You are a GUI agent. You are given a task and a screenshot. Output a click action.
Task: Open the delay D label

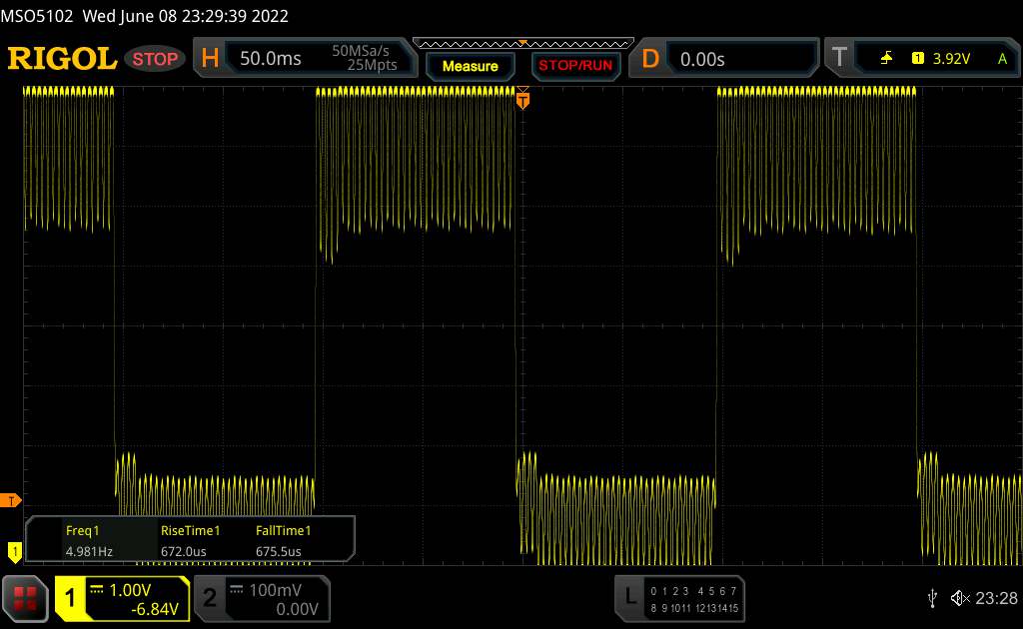tap(650, 59)
